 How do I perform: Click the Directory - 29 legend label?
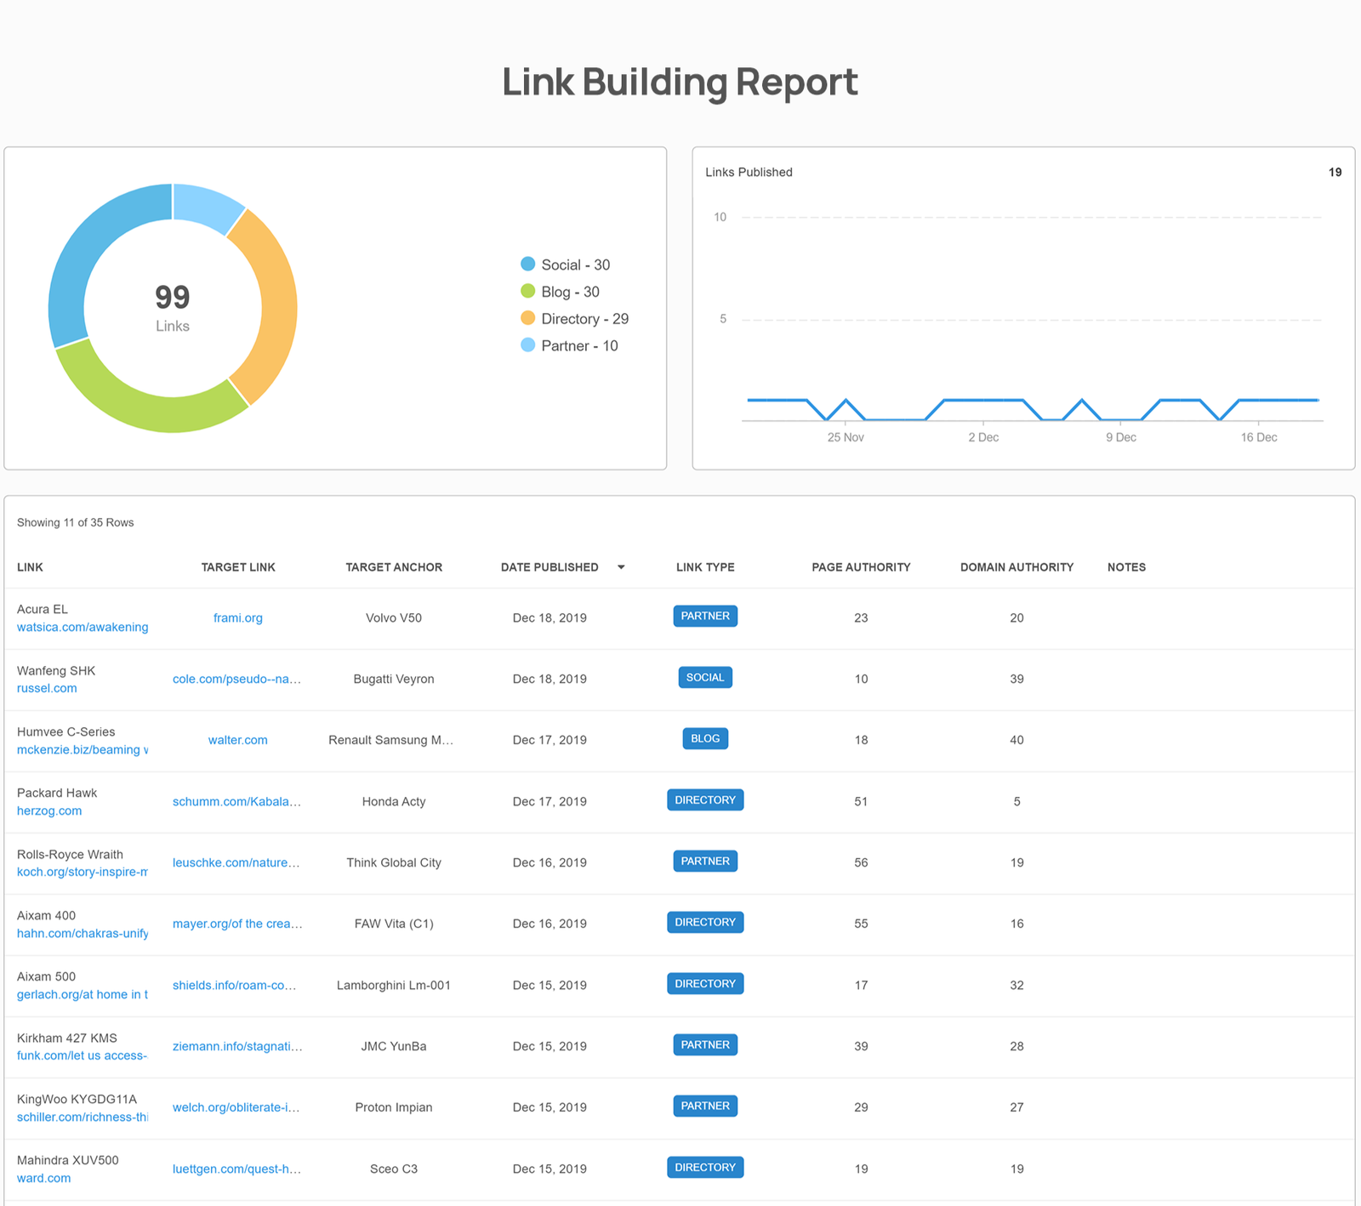point(585,319)
